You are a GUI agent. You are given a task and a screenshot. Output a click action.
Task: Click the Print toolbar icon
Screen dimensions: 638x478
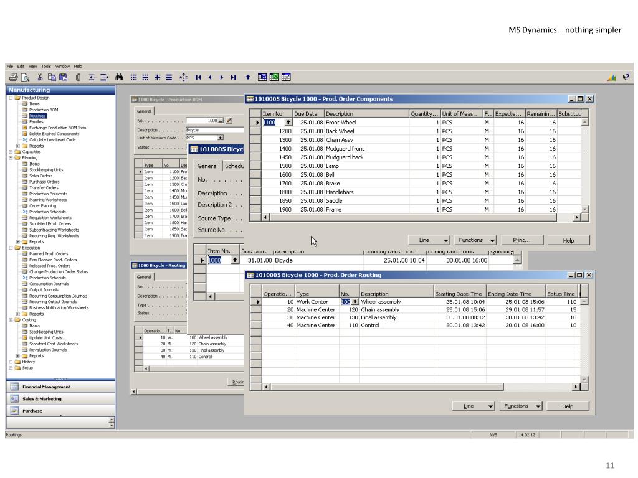pyautogui.click(x=13, y=77)
